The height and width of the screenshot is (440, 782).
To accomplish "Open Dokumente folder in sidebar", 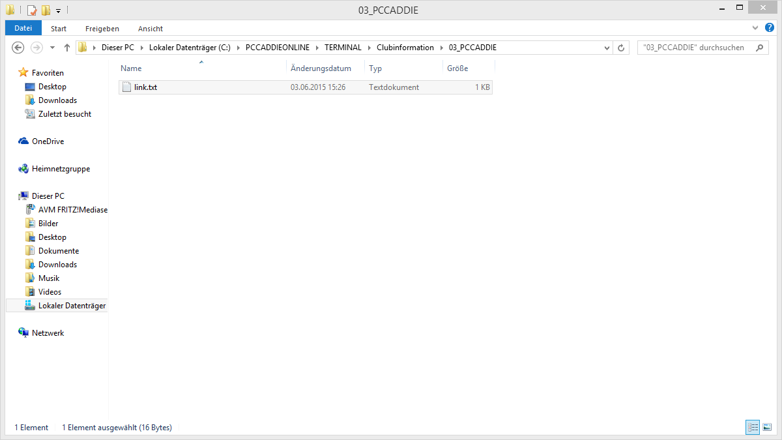I will click(x=59, y=251).
